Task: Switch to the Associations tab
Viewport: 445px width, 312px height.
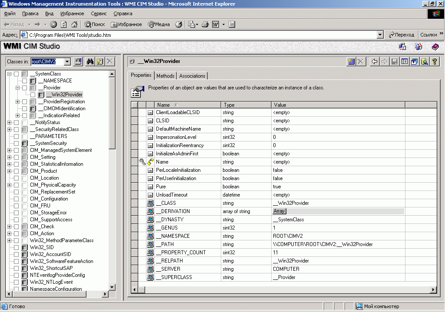Action: 192,76
